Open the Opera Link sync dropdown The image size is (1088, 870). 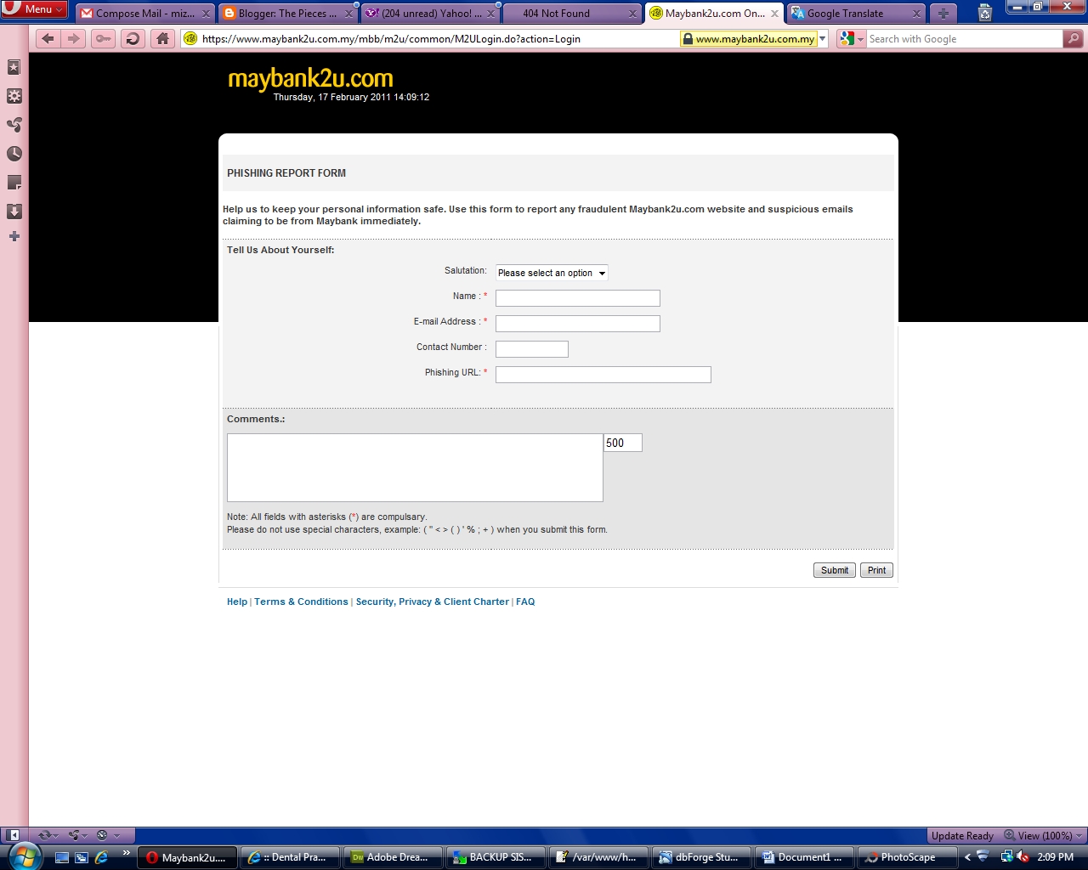[48, 835]
